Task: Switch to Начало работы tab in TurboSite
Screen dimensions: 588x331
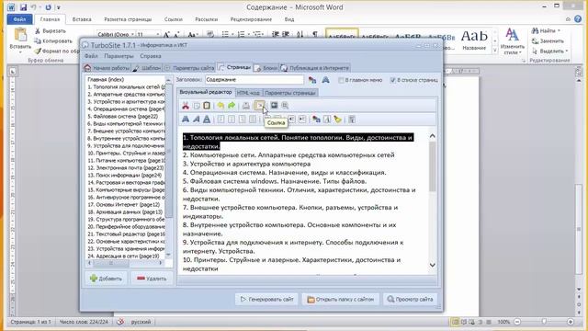Action: click(107, 68)
